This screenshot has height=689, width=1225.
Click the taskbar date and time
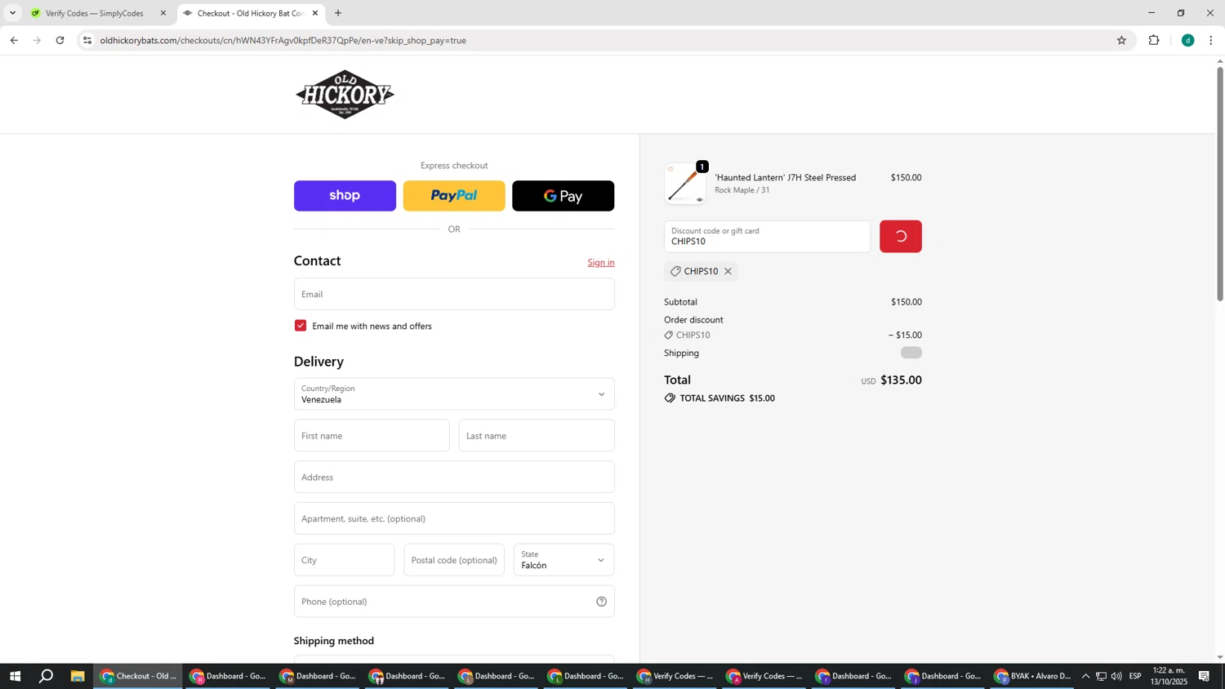click(x=1169, y=676)
